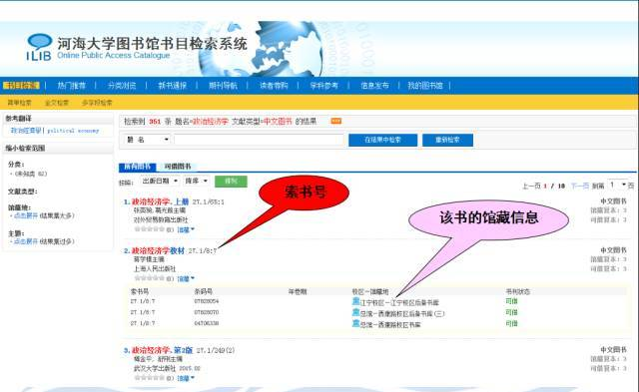
Task: Switch to 多字段检索 sub-menu
Action: pos(97,103)
